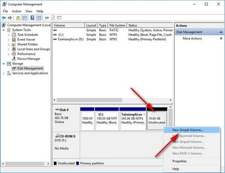This screenshot has height=173, width=225.
Task: Choose New Simple Volume from context menu
Action: coord(192,130)
